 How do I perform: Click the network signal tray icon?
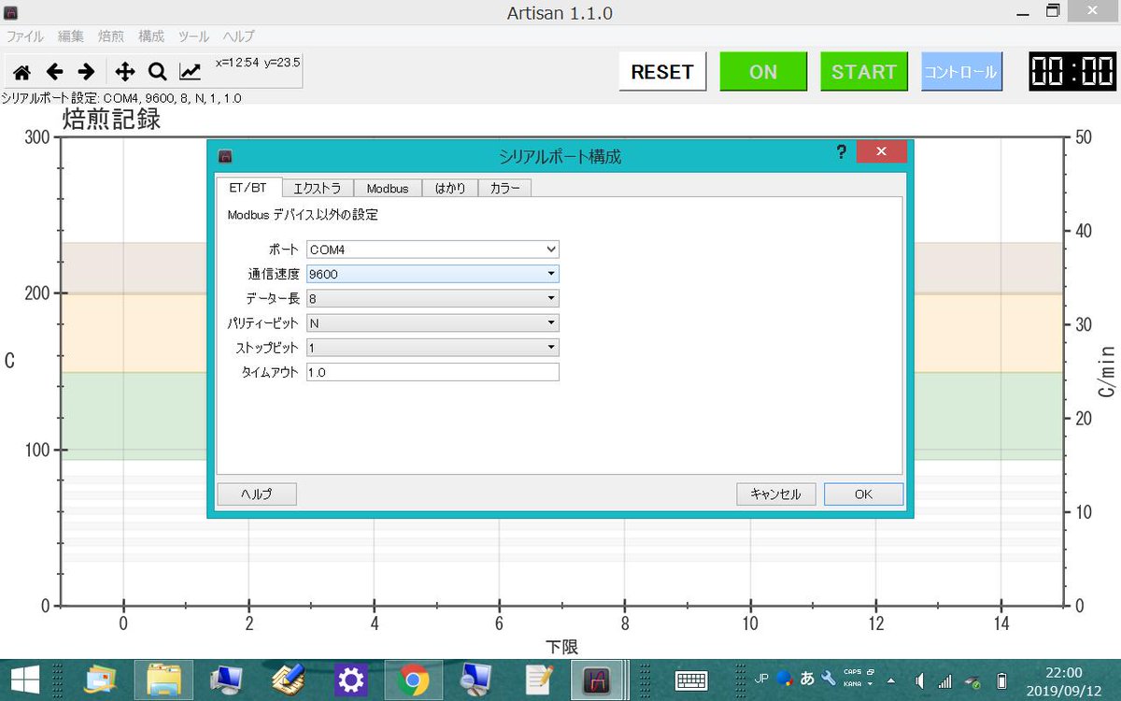click(x=945, y=680)
